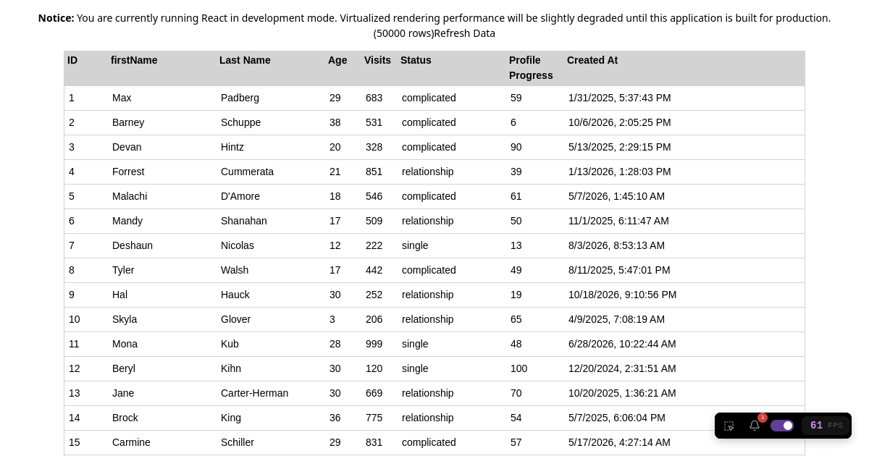Select the row for Mona Kub

[290, 344]
